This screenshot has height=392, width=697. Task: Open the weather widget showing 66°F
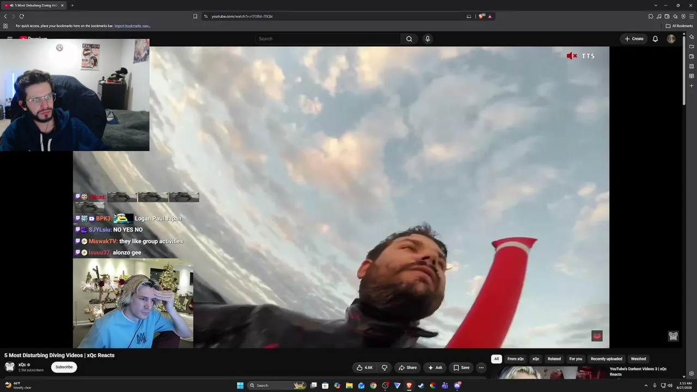point(18,385)
